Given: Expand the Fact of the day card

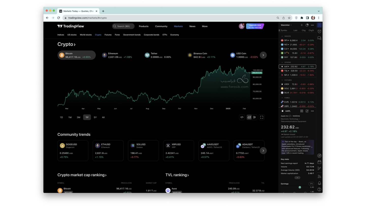Looking at the screenshot, I should pos(297,147).
